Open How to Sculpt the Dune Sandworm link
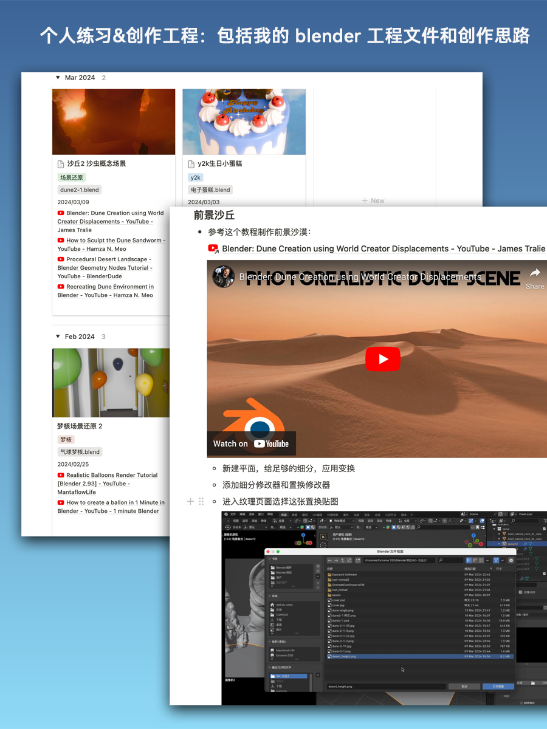This screenshot has height=729, width=547. tap(111, 244)
